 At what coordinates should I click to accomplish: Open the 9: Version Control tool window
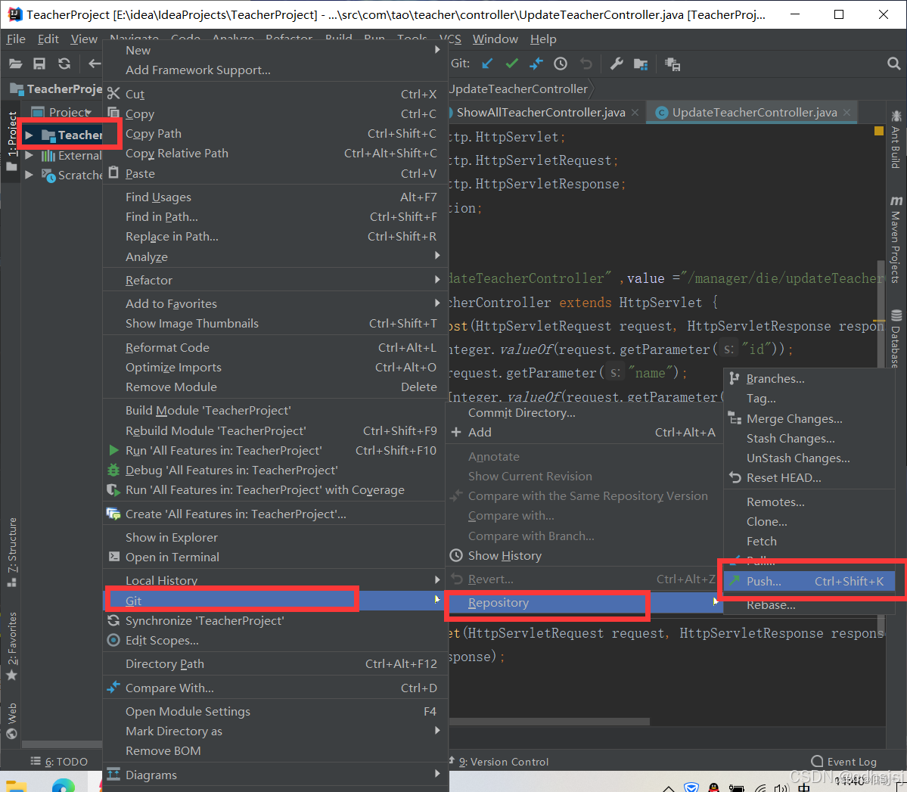click(x=499, y=761)
